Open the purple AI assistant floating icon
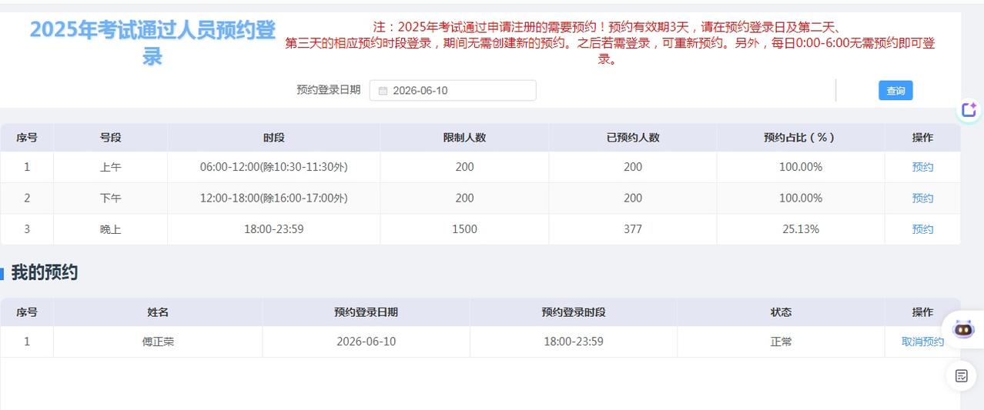 (969, 110)
